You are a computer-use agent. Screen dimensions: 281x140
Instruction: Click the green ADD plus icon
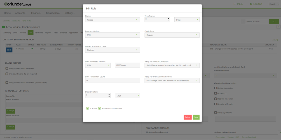point(277,40)
